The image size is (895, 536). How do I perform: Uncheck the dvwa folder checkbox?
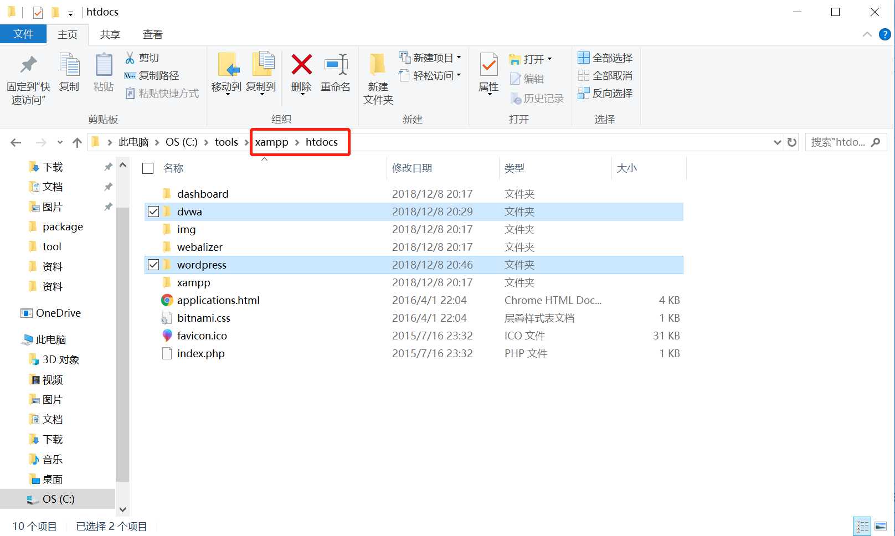click(153, 212)
